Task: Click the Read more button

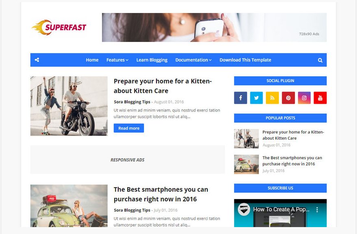Action: coord(129,128)
